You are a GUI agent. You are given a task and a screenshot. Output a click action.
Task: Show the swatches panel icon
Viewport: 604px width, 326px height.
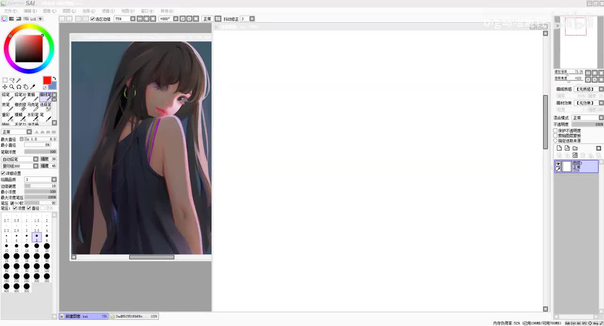[33, 19]
